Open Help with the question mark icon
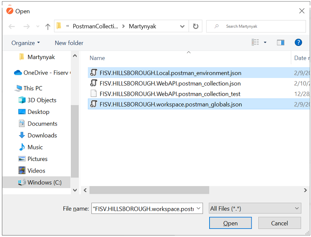311x237 pixels. pyautogui.click(x=298, y=42)
